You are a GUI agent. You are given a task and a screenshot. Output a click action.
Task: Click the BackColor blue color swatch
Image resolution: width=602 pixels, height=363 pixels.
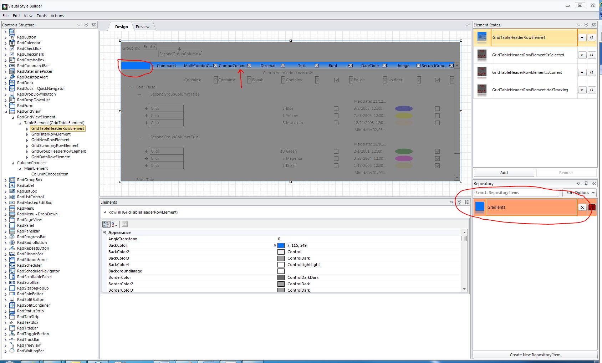pyautogui.click(x=281, y=245)
